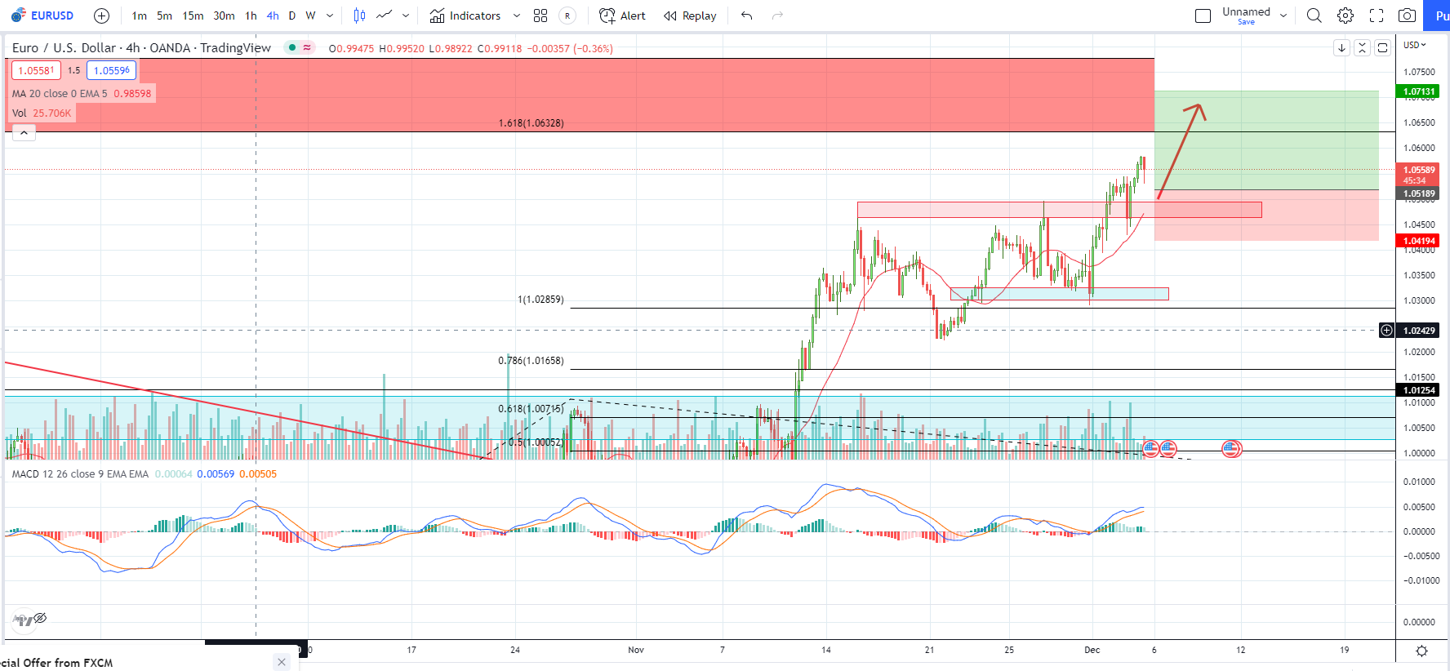Maximize the chart pane

coord(1382,47)
